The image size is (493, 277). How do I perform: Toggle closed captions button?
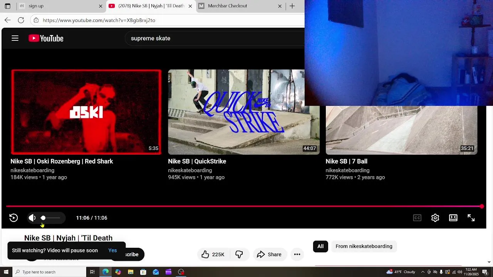pos(417,218)
